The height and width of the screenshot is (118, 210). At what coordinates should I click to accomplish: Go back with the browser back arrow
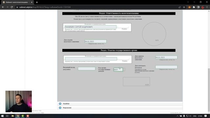[3, 7]
